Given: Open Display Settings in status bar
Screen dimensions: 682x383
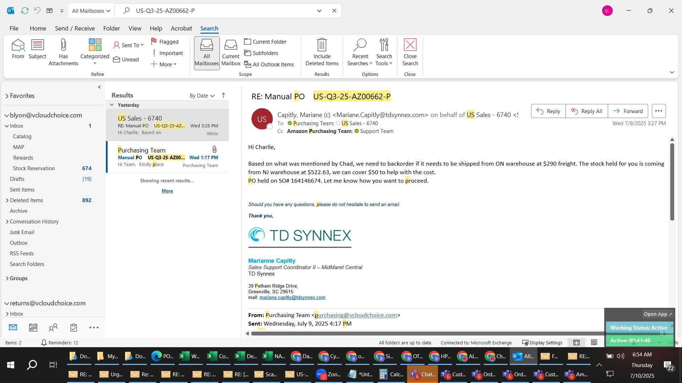Looking at the screenshot, I should pyautogui.click(x=542, y=343).
